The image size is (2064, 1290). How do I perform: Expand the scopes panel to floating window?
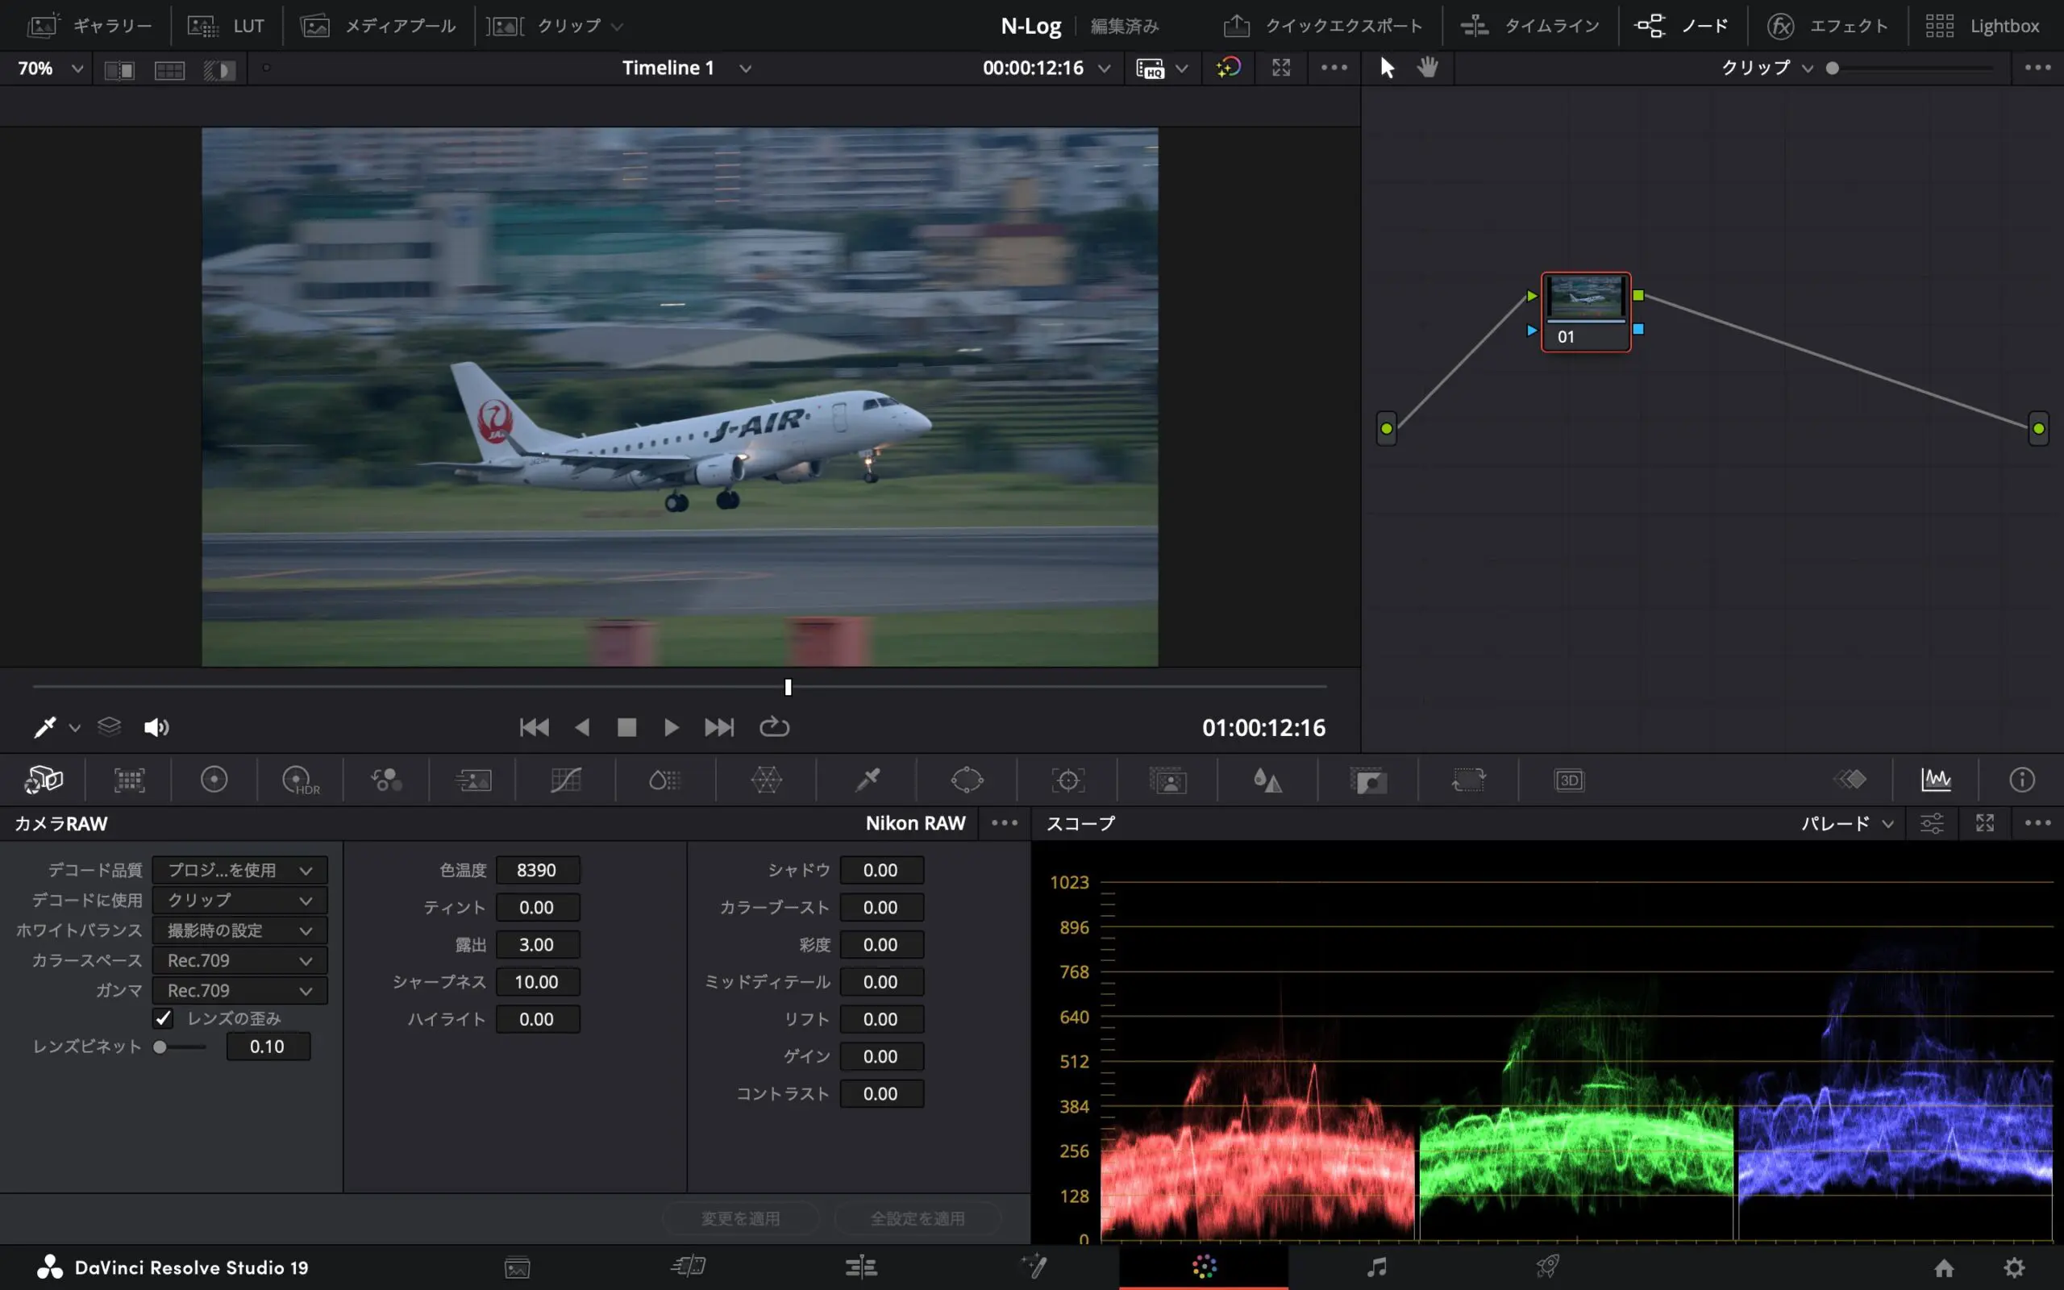coord(1985,823)
